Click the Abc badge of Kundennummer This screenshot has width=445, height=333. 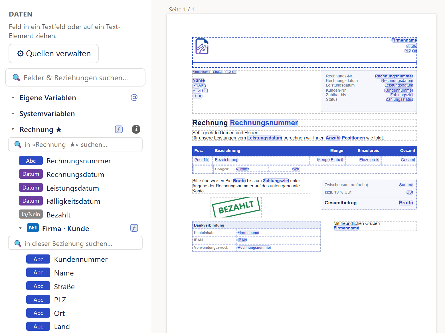[38, 259]
